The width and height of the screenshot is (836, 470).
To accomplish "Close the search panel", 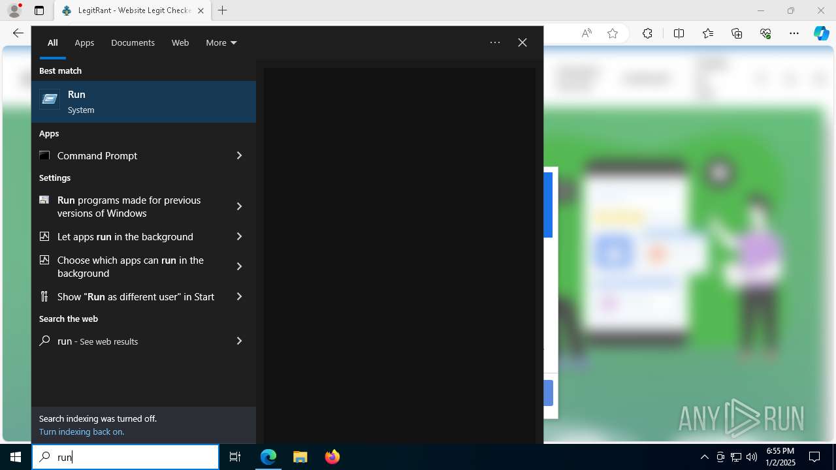I will pyautogui.click(x=522, y=42).
